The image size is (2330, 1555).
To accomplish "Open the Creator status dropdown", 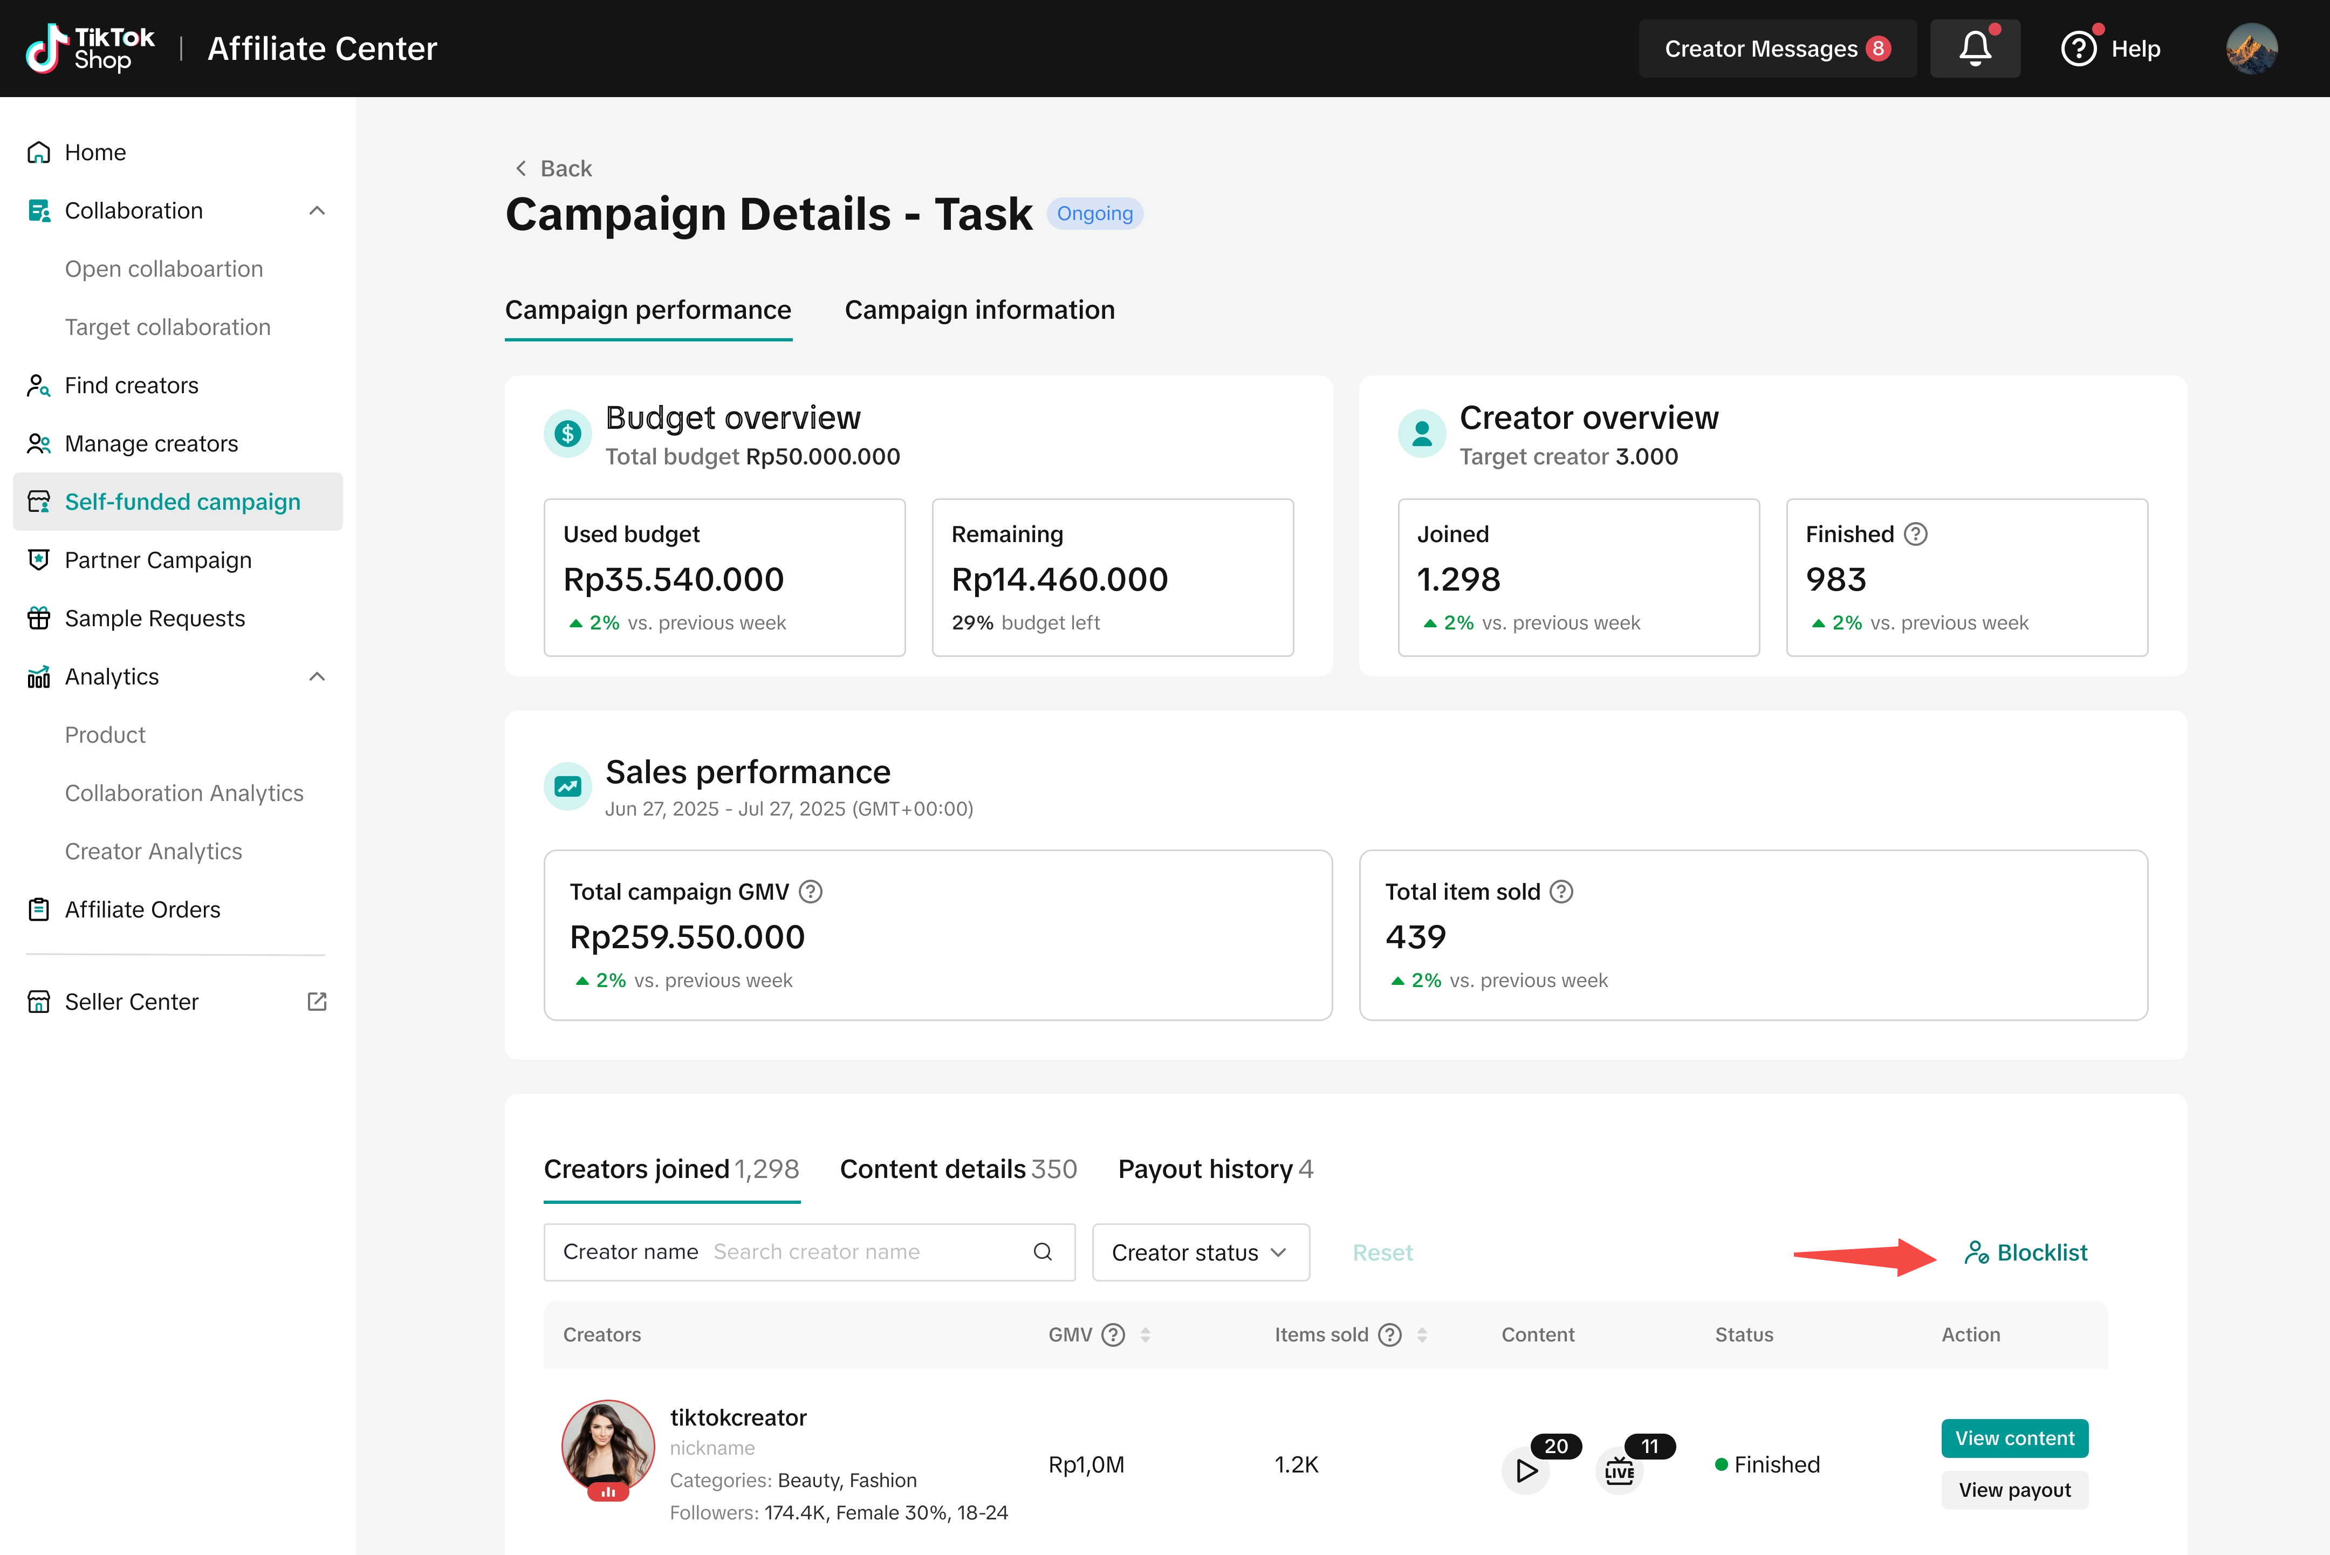I will pos(1200,1252).
